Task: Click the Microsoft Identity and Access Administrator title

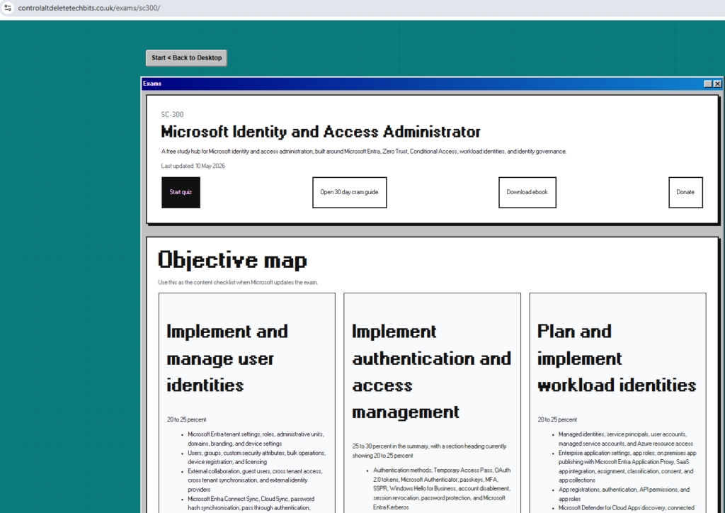Action: pos(321,132)
